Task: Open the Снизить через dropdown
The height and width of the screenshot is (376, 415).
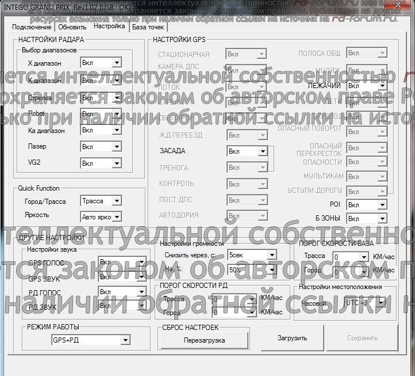Action: pyautogui.click(x=252, y=255)
